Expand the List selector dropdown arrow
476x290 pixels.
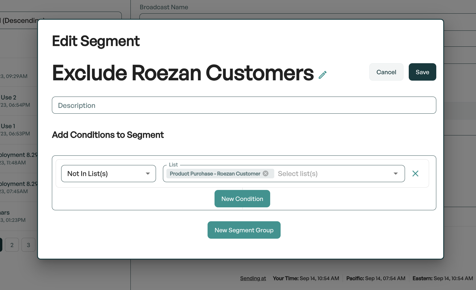coord(395,173)
